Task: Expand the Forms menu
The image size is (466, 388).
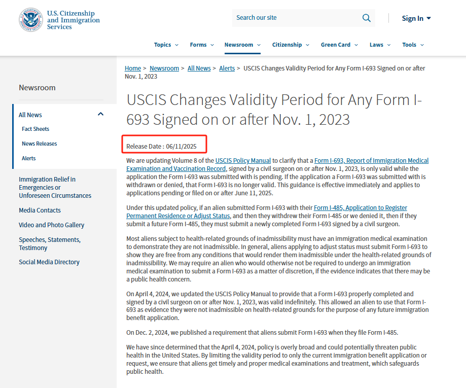Action: pos(202,45)
